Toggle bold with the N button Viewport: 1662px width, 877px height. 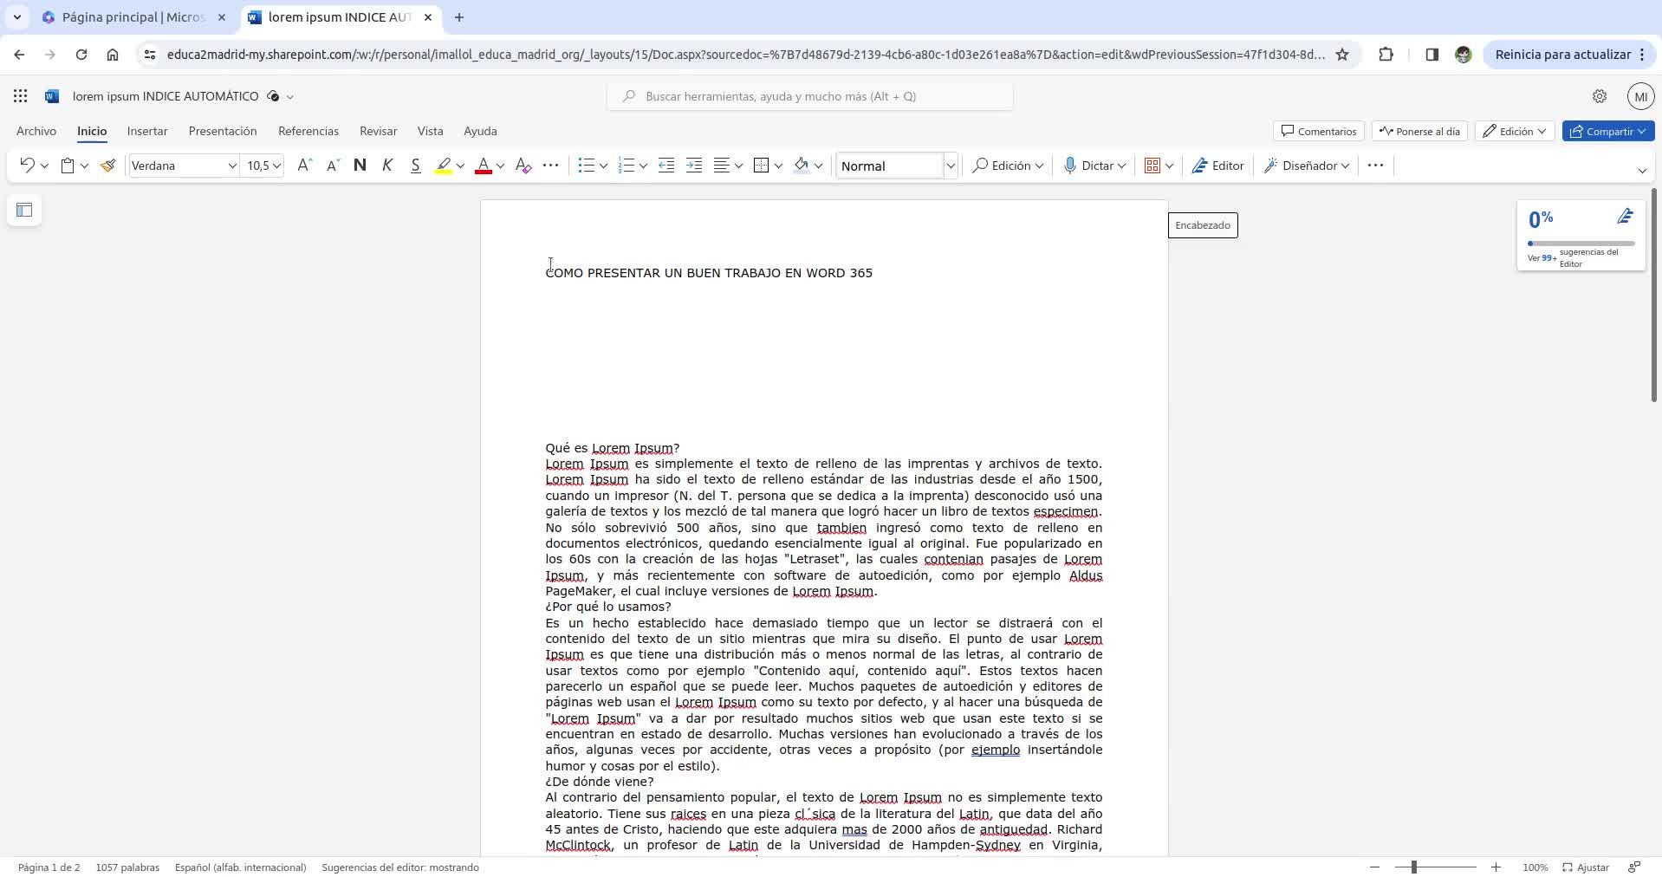[x=360, y=166]
